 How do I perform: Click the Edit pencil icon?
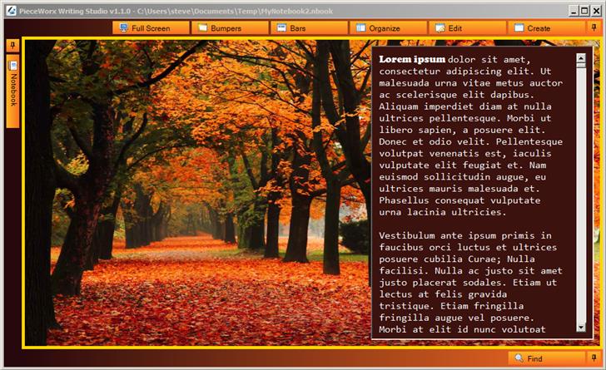[x=440, y=28]
